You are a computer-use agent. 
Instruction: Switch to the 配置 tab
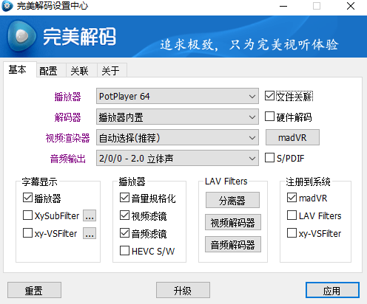click(x=49, y=71)
